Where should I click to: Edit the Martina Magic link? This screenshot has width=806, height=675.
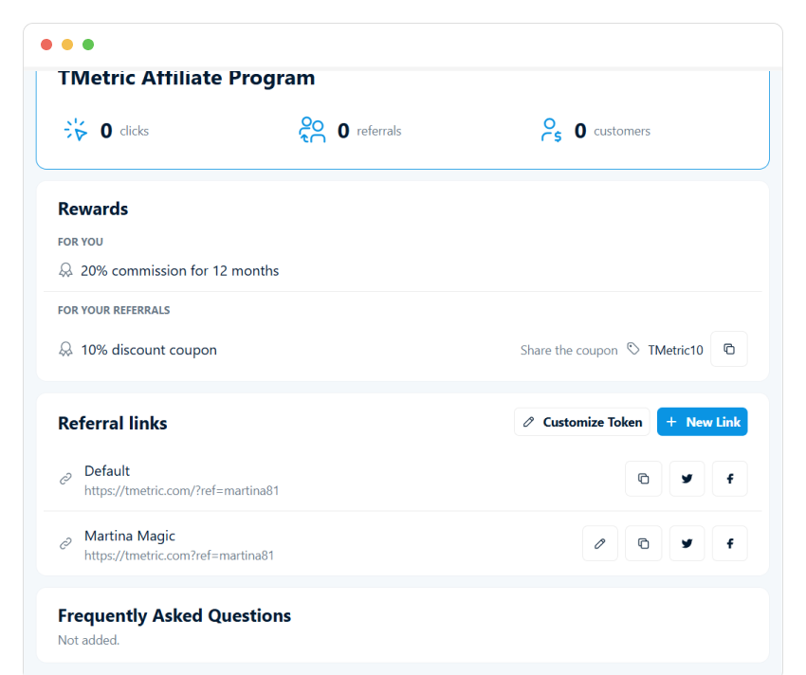point(600,543)
